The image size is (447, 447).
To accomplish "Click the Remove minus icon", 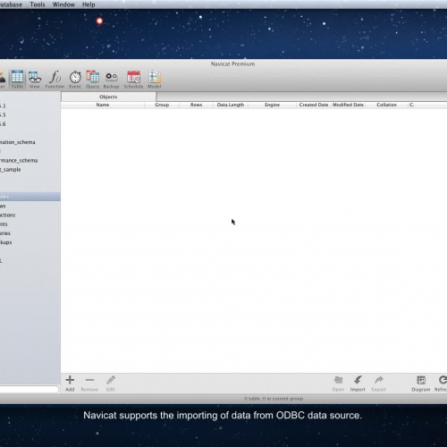I will click(89, 384).
